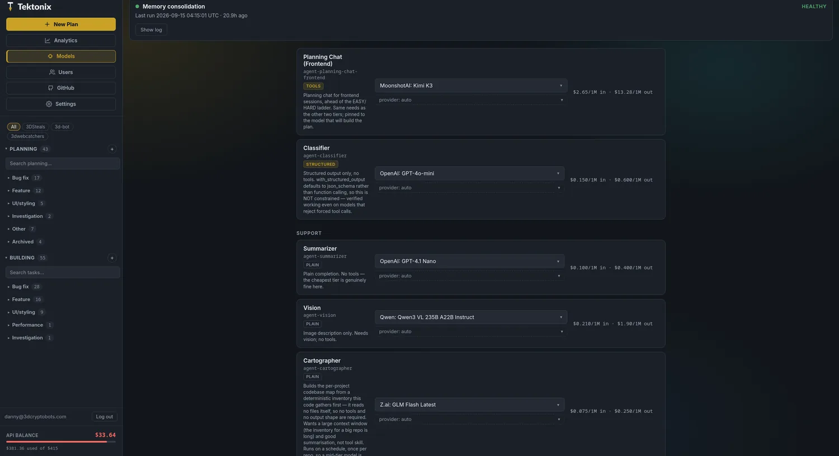The image size is (839, 456).
Task: Show the Memory consolidation log
Action: 151,30
